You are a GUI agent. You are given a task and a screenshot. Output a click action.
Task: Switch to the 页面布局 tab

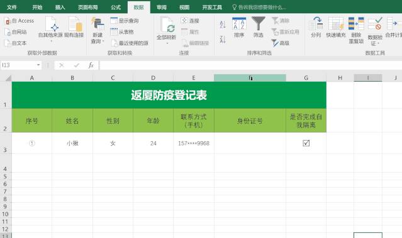(x=88, y=7)
